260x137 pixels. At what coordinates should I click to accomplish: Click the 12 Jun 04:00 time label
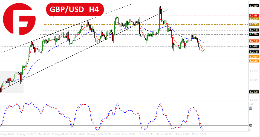(x=165, y=134)
